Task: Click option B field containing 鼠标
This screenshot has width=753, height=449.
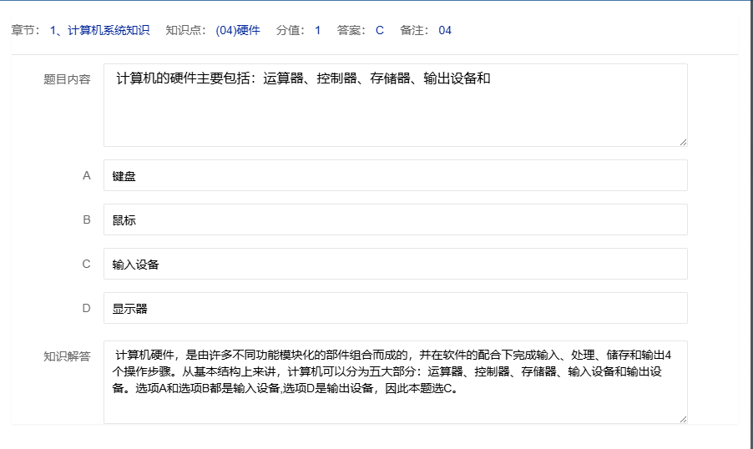Action: point(395,220)
